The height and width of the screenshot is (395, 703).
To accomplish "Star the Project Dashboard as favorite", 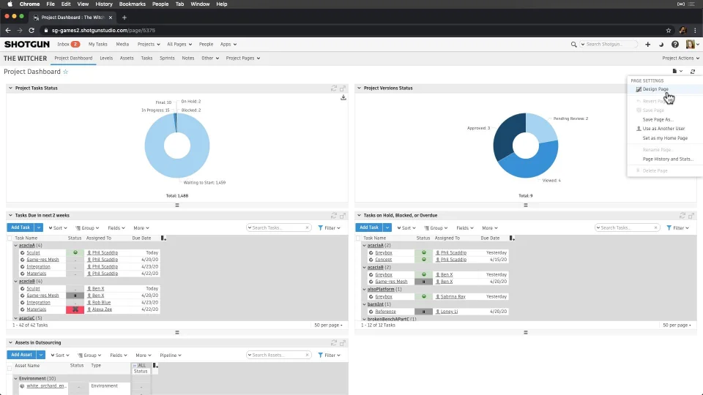I will click(x=65, y=72).
